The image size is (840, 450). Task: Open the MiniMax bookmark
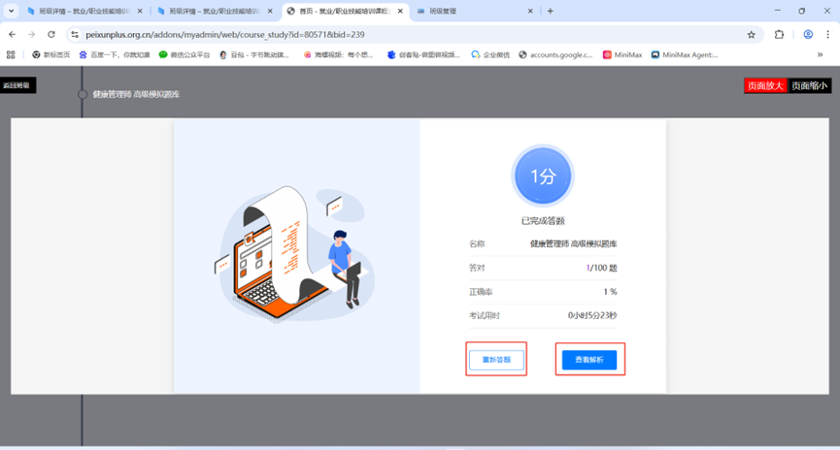point(622,55)
